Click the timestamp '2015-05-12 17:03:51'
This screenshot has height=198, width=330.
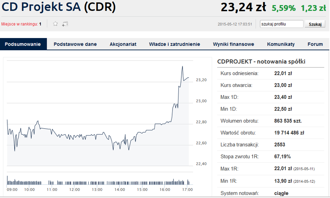[x=235, y=24]
